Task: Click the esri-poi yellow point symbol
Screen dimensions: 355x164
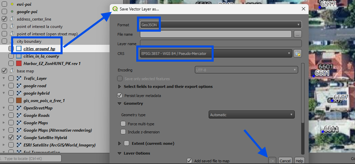Action: tap(12, 4)
